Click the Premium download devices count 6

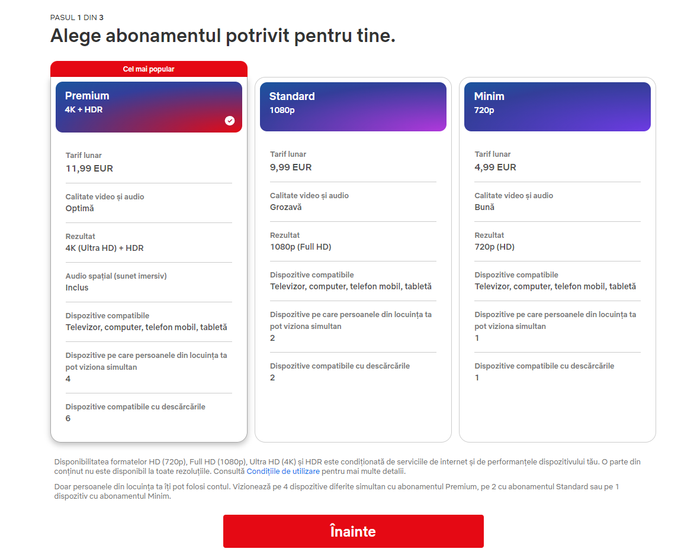[68, 418]
